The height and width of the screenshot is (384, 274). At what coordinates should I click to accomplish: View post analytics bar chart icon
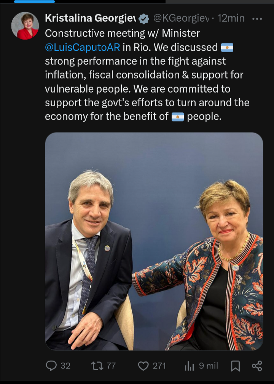(190, 366)
